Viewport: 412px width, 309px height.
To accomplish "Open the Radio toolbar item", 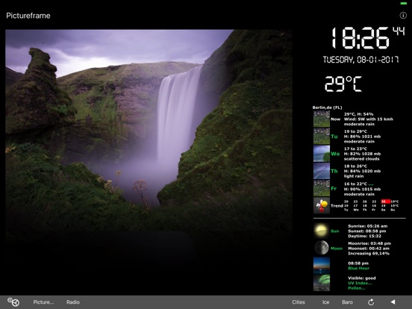I will point(73,302).
